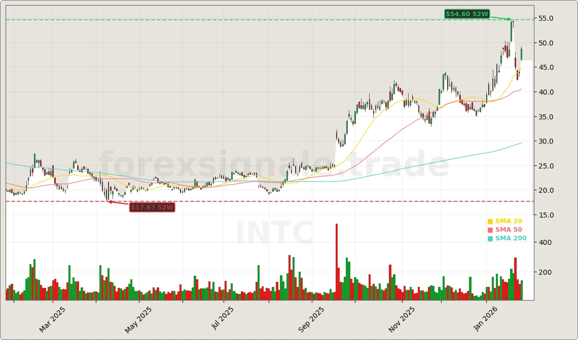Screen dimensions: 578x340
Task: Select the red SMA 50 legend swatch
Action: pos(490,230)
